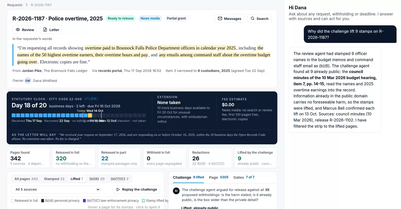
Task: Open the Released in part 22 card
Action: coord(119,158)
